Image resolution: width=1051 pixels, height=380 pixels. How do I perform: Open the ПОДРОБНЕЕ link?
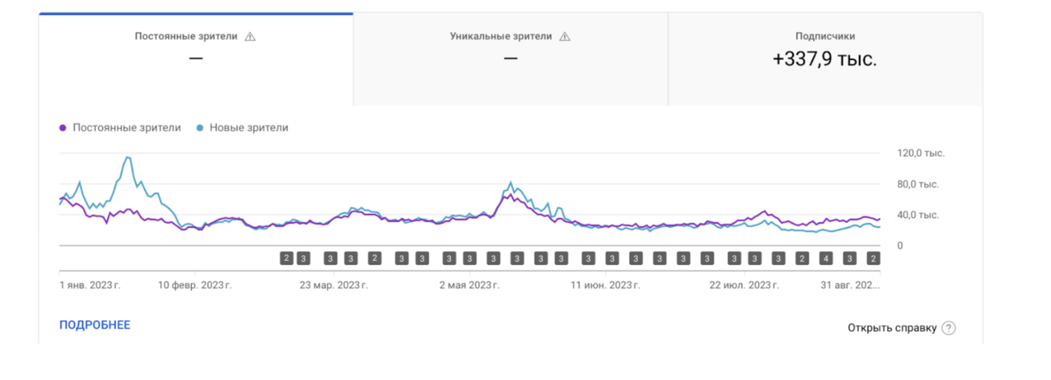coord(95,325)
